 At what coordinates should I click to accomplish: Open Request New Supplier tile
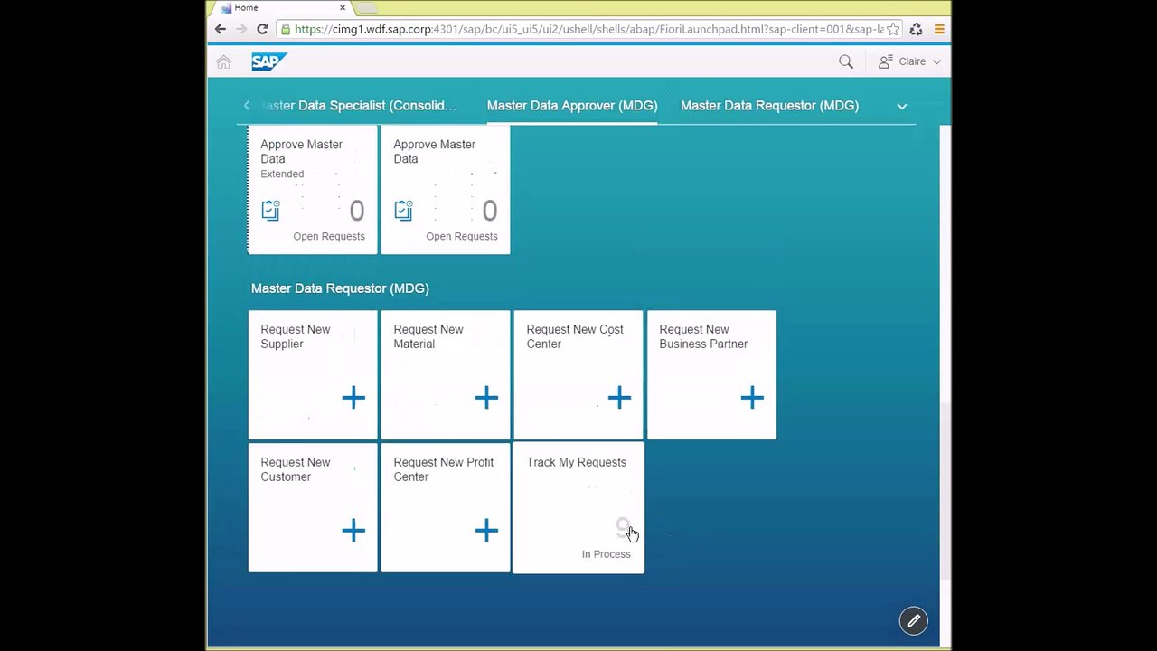pos(313,375)
